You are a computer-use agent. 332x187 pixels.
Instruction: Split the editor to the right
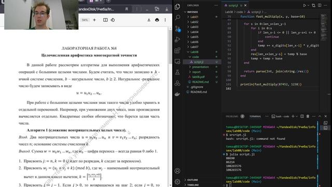coord(320,5)
